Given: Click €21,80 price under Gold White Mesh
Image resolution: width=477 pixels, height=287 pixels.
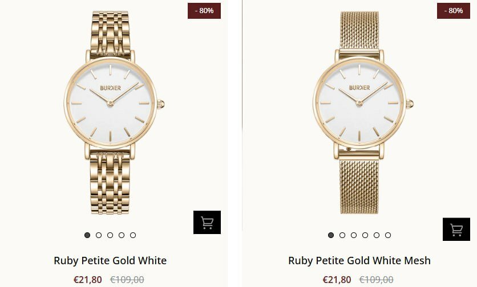Looking at the screenshot, I should click(x=337, y=280).
